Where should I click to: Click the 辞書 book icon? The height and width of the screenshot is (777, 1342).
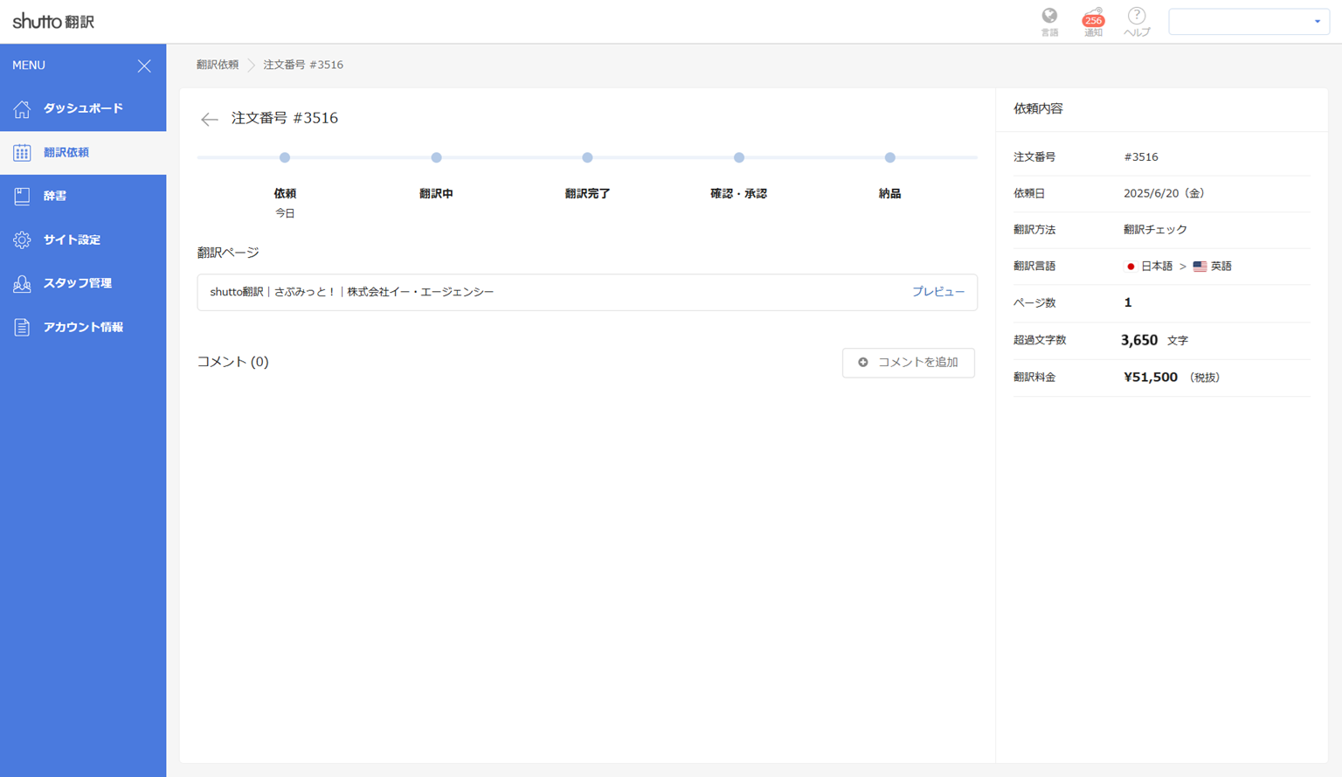click(22, 196)
